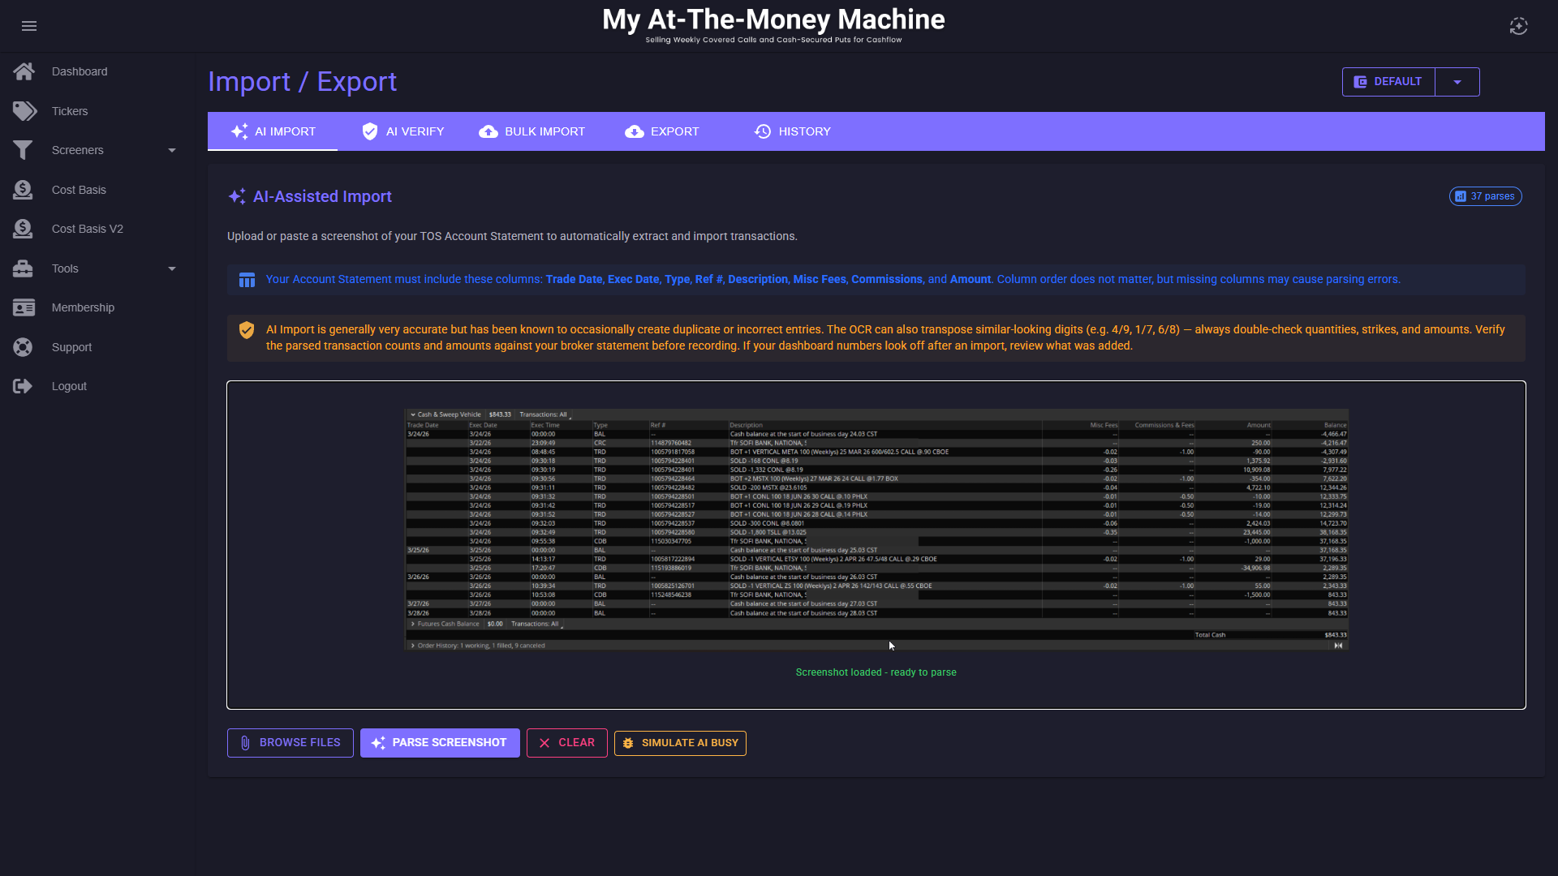Open the hamburger menu icon
The width and height of the screenshot is (1558, 876).
click(29, 26)
